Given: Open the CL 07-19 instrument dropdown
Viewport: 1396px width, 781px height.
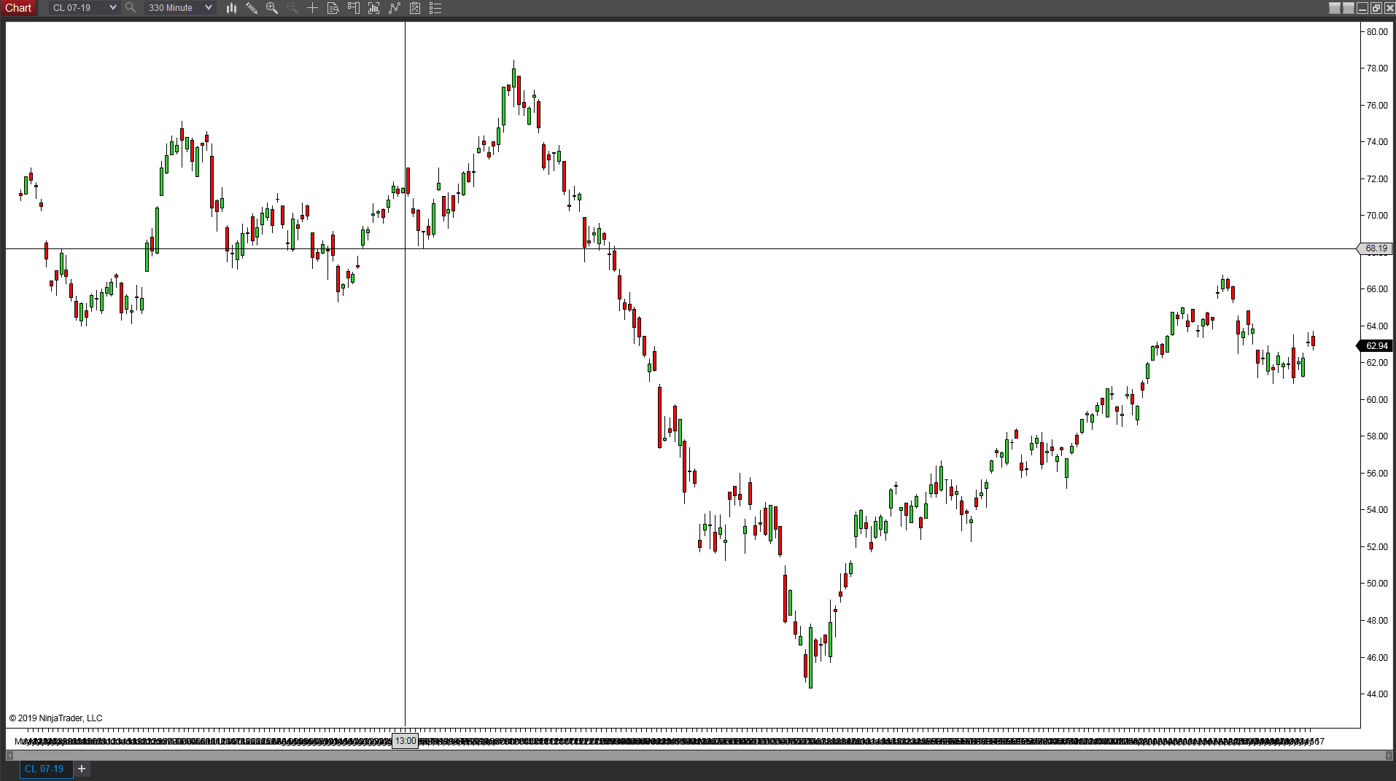Looking at the screenshot, I should pos(84,8).
